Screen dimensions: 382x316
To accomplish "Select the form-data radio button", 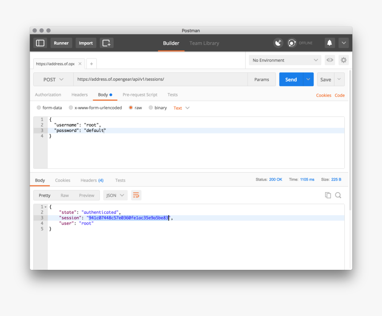I will click(39, 107).
